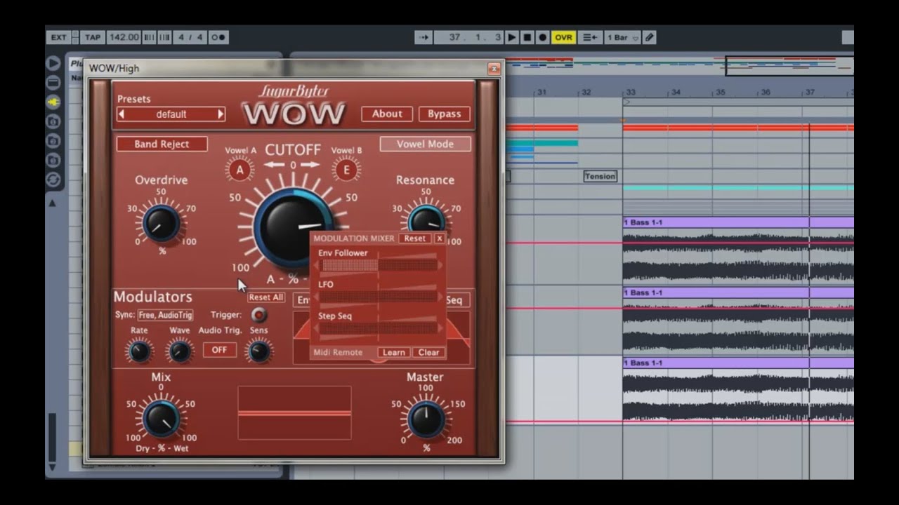Select the Vowel A selector
Viewport: 899px width, 505px height.
pyautogui.click(x=240, y=170)
